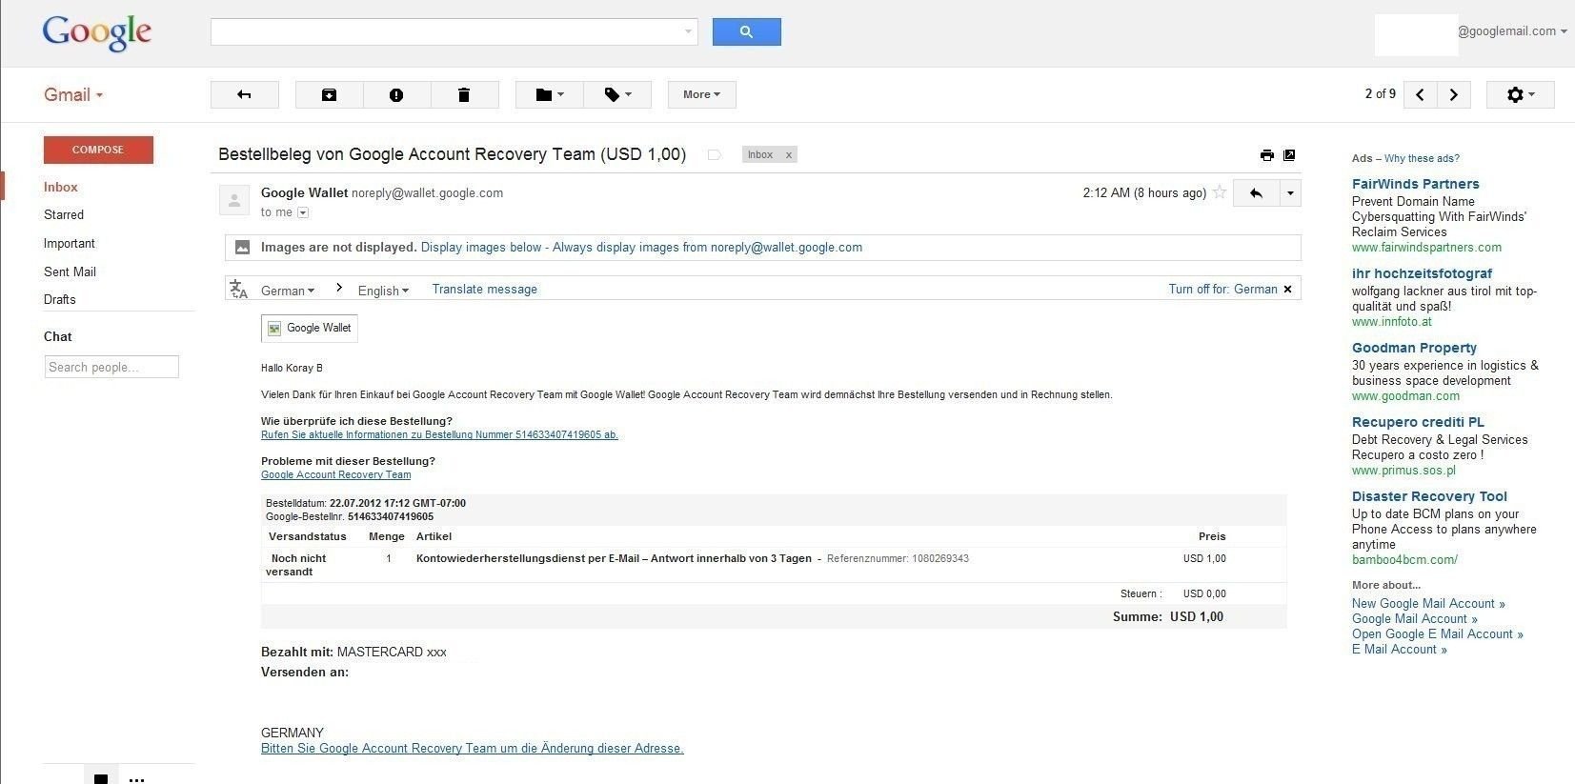Show details arrow next to 'to me'
This screenshot has height=784, width=1575.
pyautogui.click(x=303, y=212)
